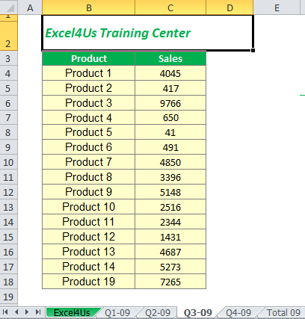
Task: Select the Product 12 cell
Action: [88, 237]
